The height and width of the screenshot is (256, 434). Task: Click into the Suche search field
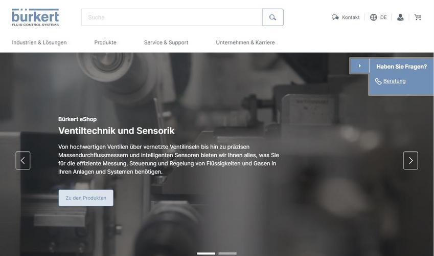tap(172, 17)
